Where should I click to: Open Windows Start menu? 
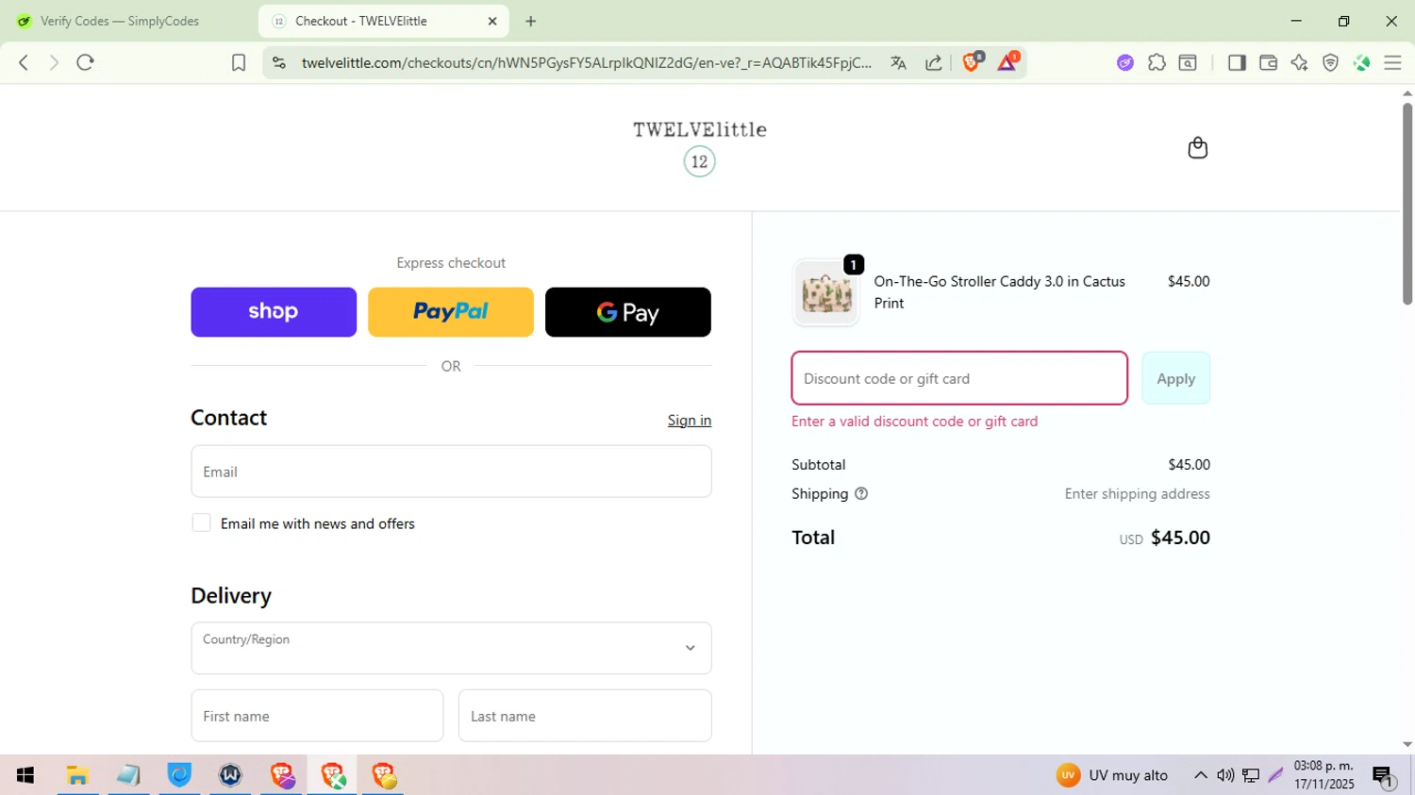tap(25, 775)
